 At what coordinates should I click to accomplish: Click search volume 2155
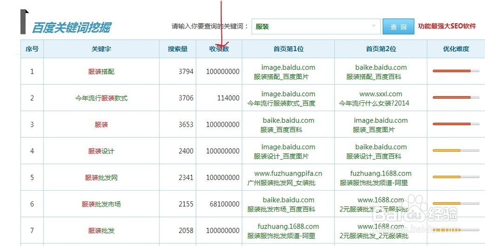pos(186,204)
